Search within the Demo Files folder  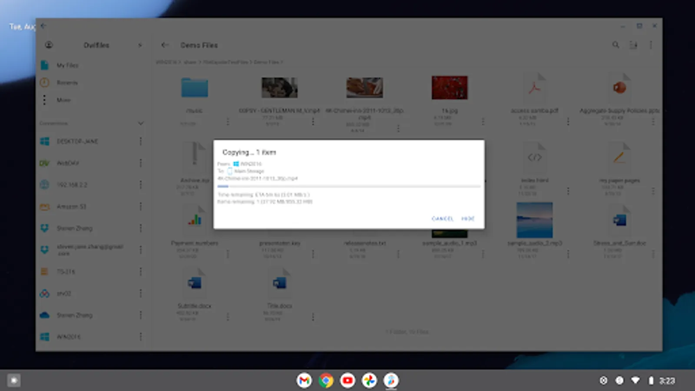tap(616, 45)
